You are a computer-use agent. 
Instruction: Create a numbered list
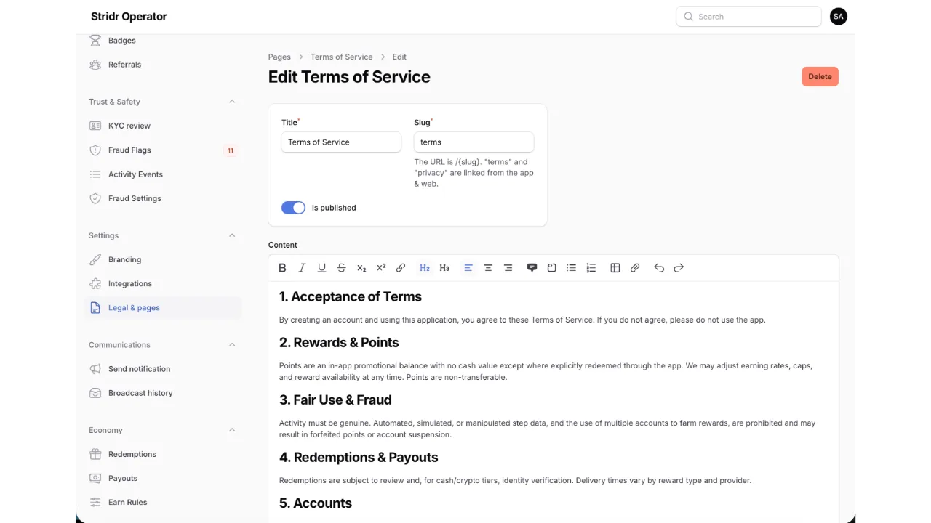591,268
